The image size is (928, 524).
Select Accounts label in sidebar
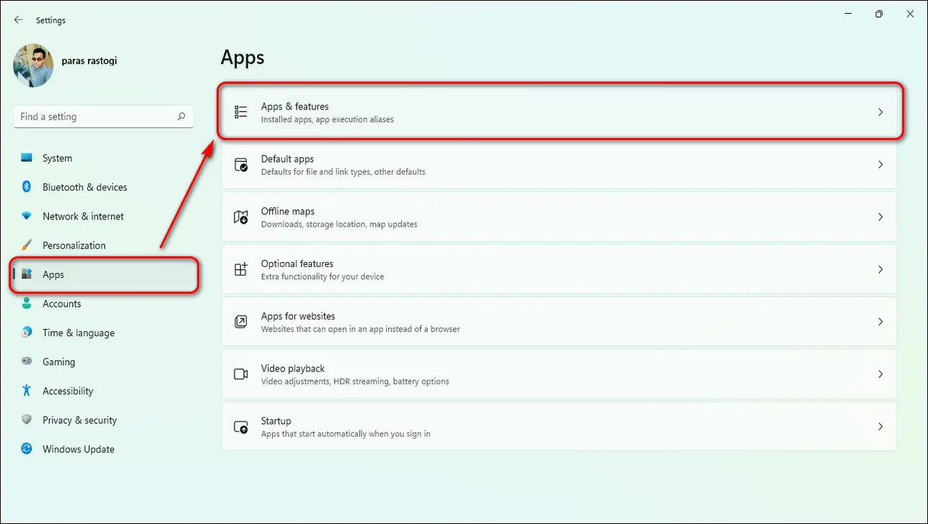click(61, 304)
